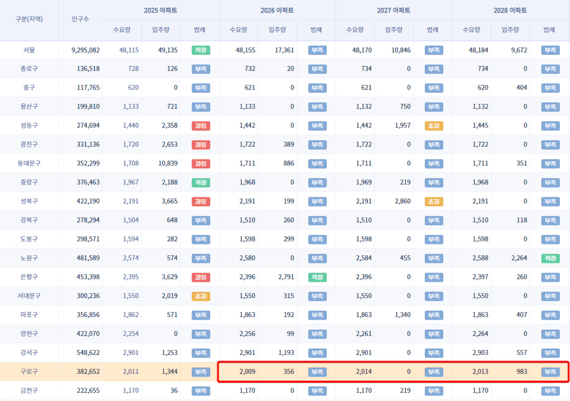Viewport: 570px width, 401px height.
Task: Click the 중랑구 district name
Action: tap(29, 182)
